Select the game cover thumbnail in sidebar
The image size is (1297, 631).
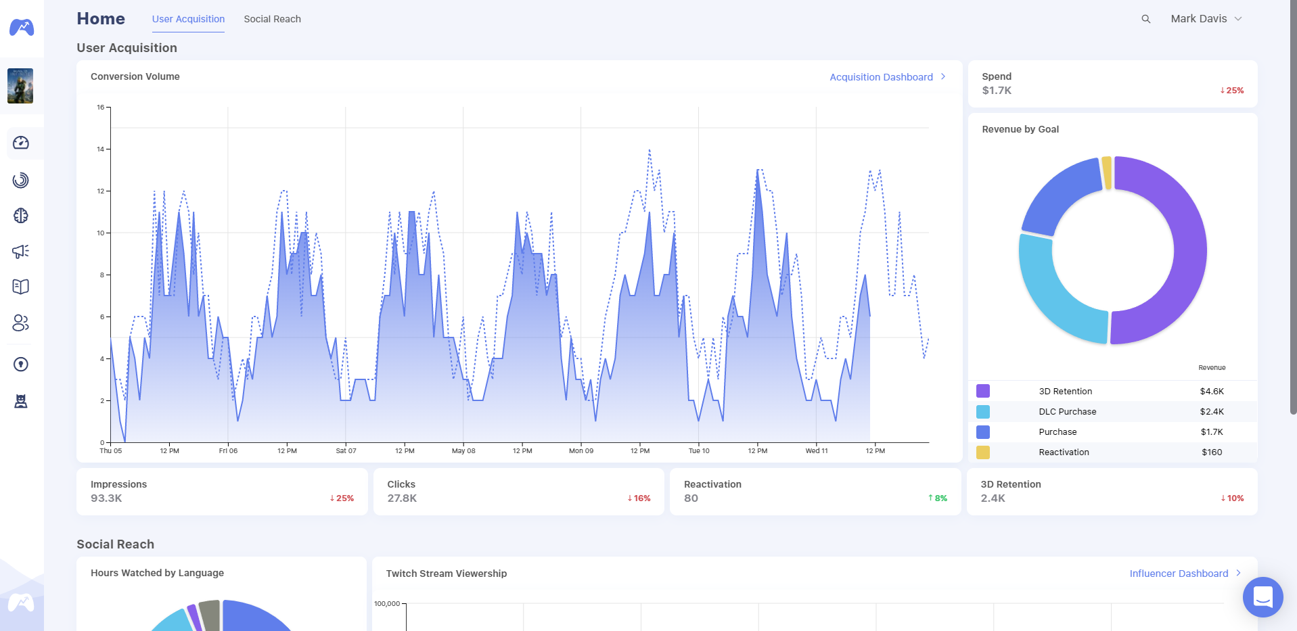20,86
